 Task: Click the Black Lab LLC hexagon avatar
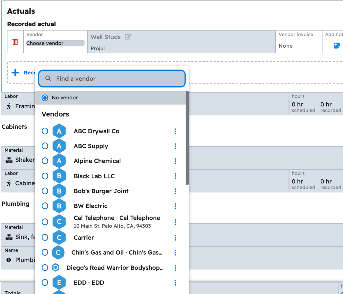(59, 176)
